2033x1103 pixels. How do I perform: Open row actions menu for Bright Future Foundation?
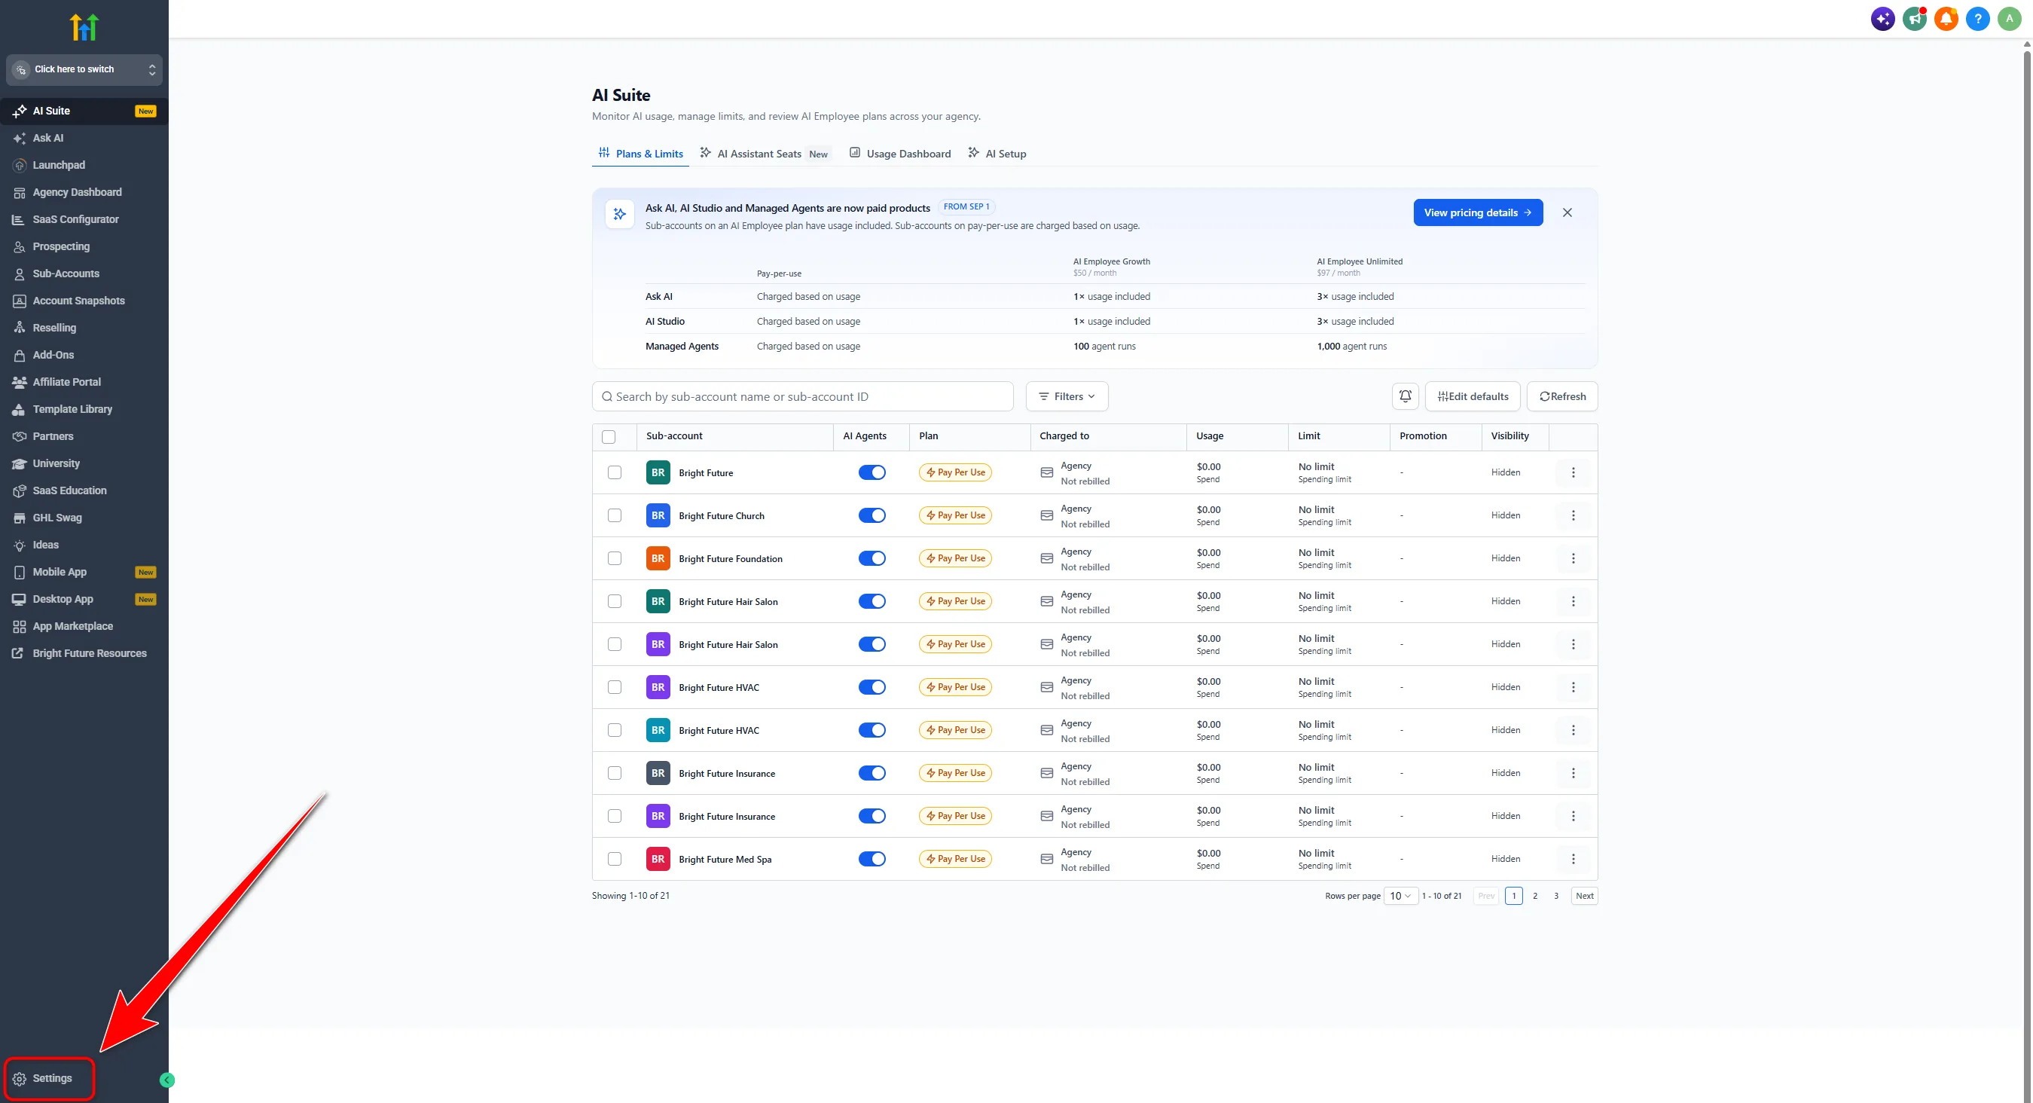point(1573,558)
